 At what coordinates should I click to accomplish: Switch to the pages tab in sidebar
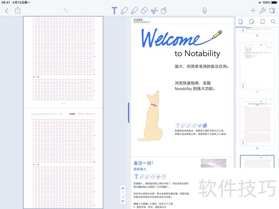[241, 22]
